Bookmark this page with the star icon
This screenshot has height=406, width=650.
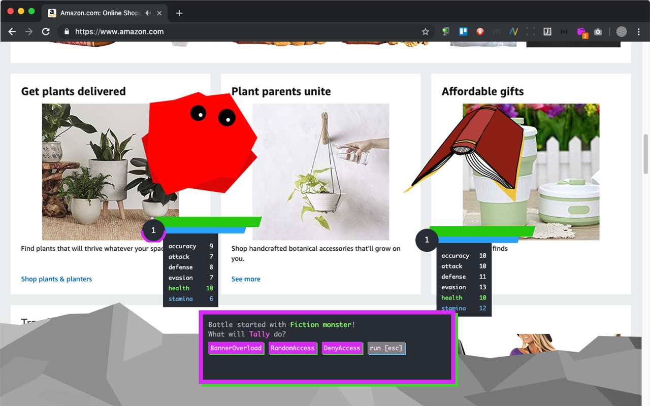click(426, 31)
